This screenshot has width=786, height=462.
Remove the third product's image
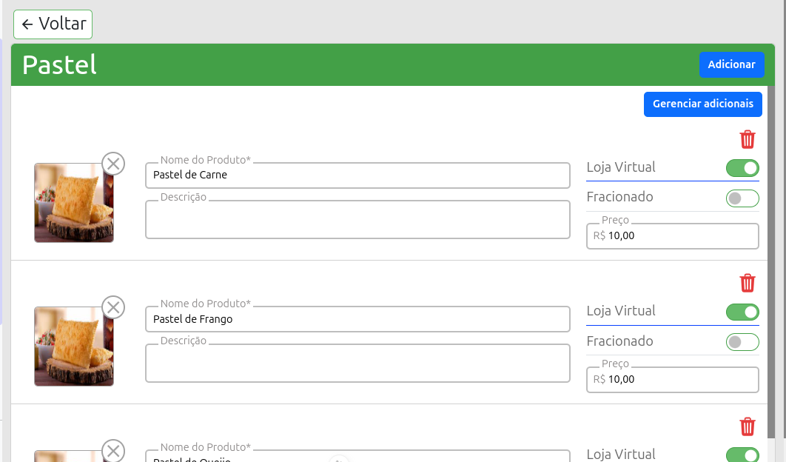113,450
